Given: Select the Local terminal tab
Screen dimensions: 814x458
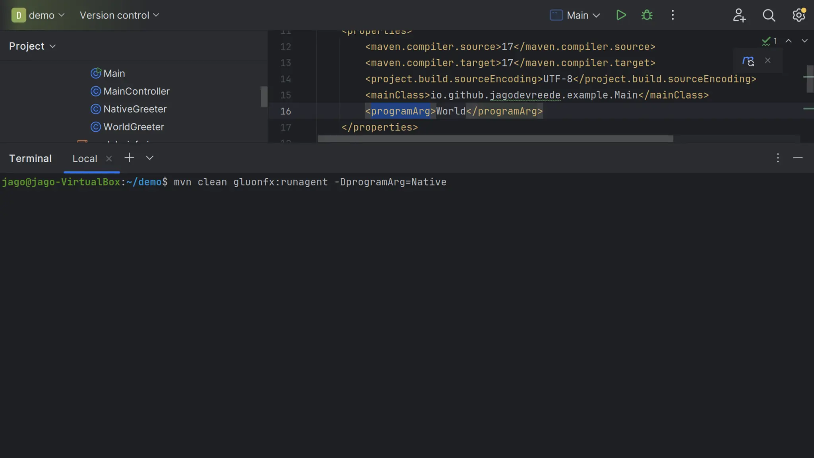Looking at the screenshot, I should [x=85, y=159].
